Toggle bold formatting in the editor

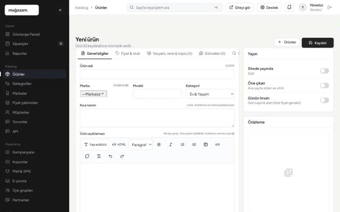point(159,144)
